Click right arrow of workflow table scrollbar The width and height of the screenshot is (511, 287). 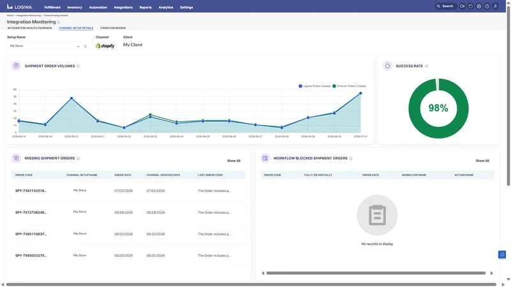(491, 273)
